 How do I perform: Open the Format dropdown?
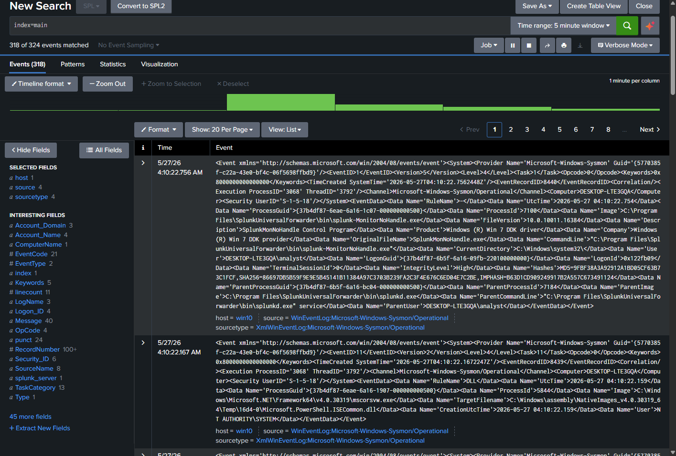click(159, 130)
